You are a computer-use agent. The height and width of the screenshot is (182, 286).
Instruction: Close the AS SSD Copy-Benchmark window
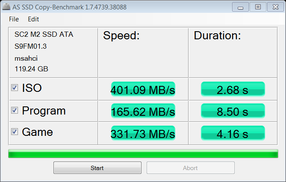(x=274, y=7)
